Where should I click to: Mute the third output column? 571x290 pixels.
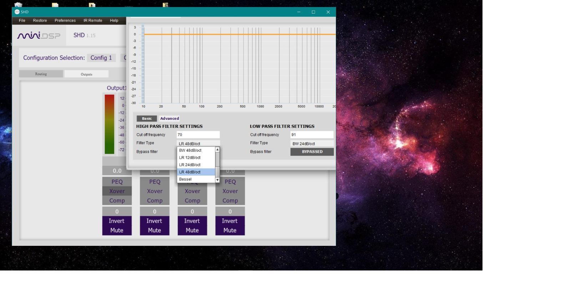[192, 231]
